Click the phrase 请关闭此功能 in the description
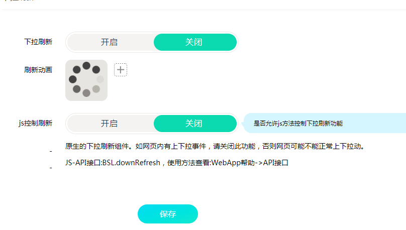The width and height of the screenshot is (406, 230). pyautogui.click(x=231, y=147)
